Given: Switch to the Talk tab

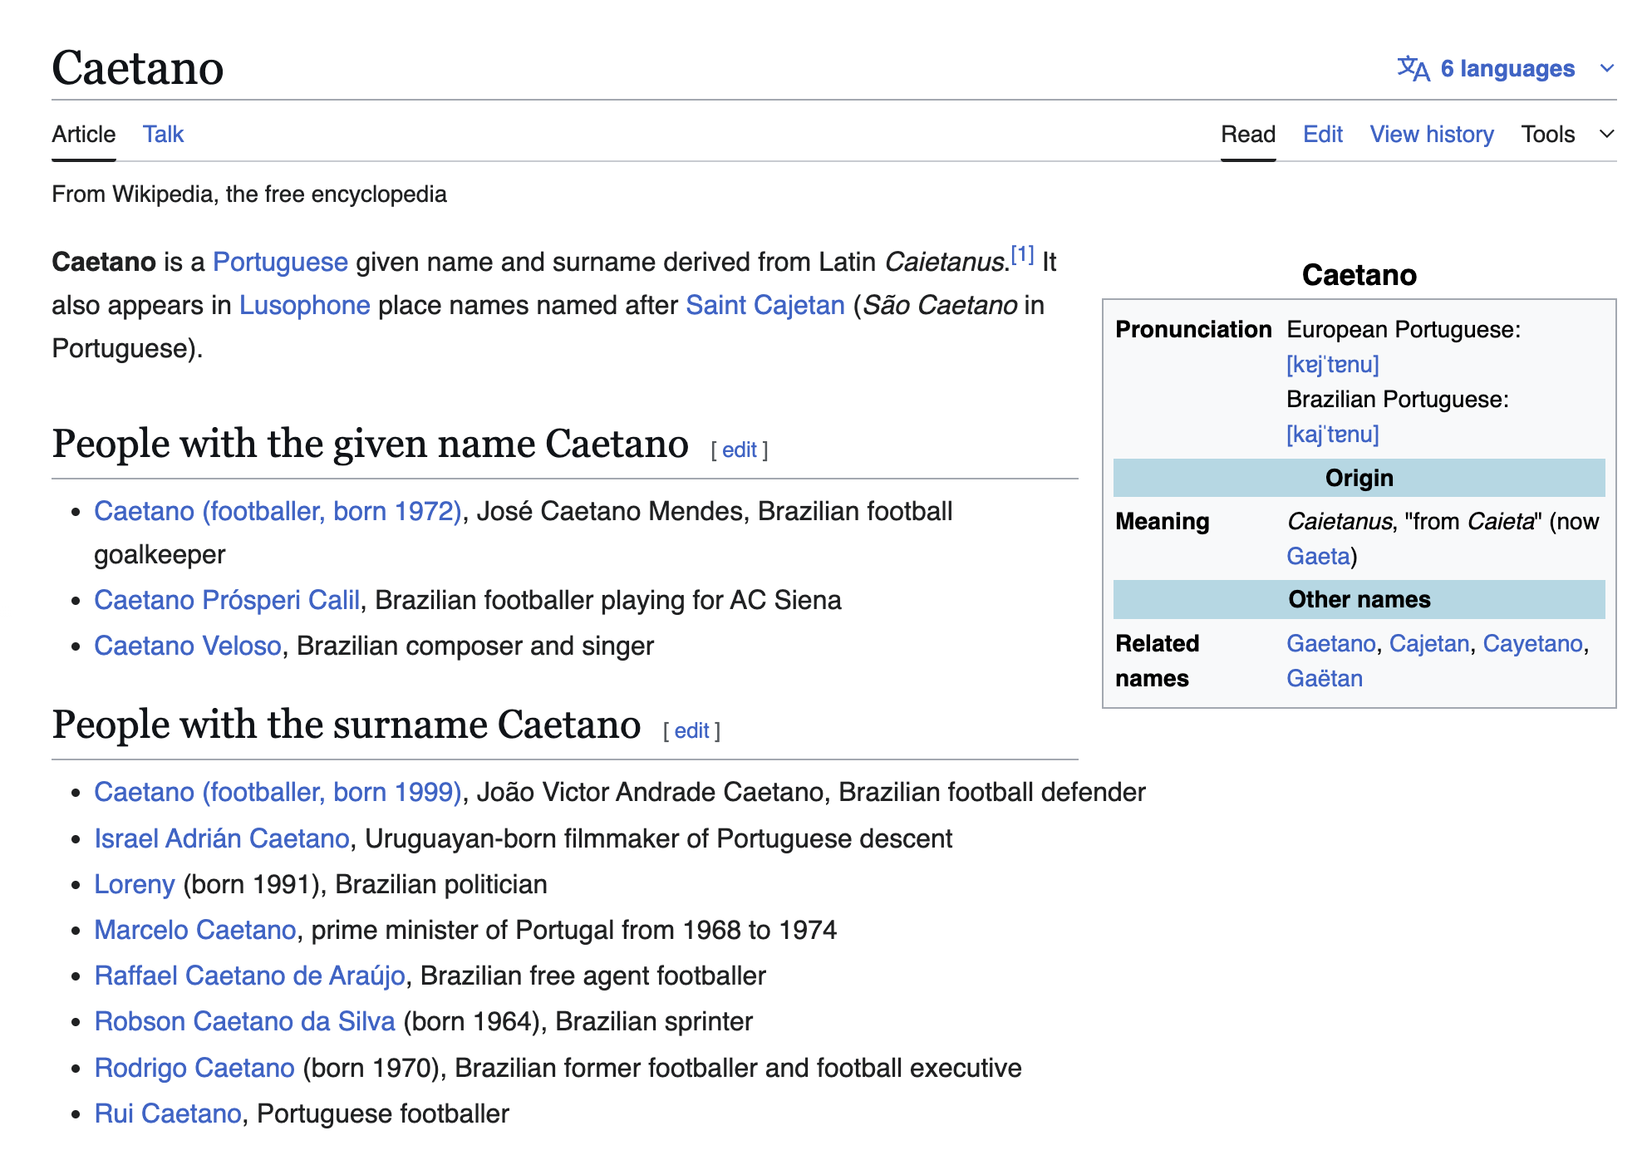Looking at the screenshot, I should click(163, 134).
